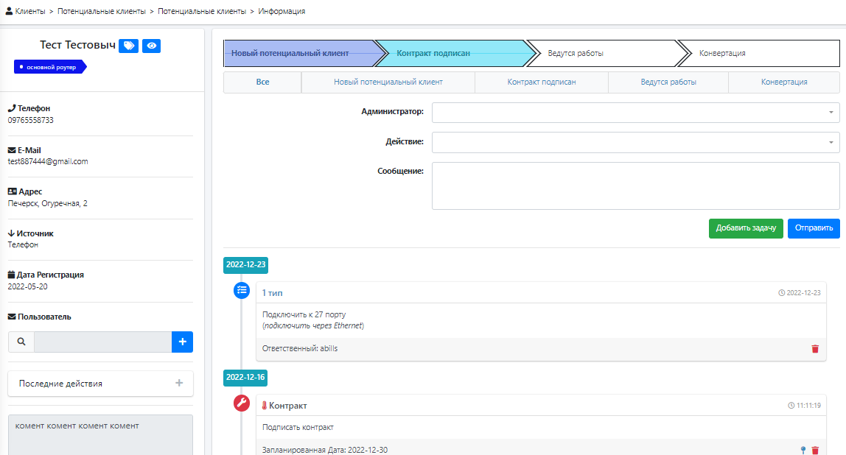Viewport: 846px width, 455px height.
Task: Click the 'основной роутер' blue tag
Action: (x=50, y=66)
